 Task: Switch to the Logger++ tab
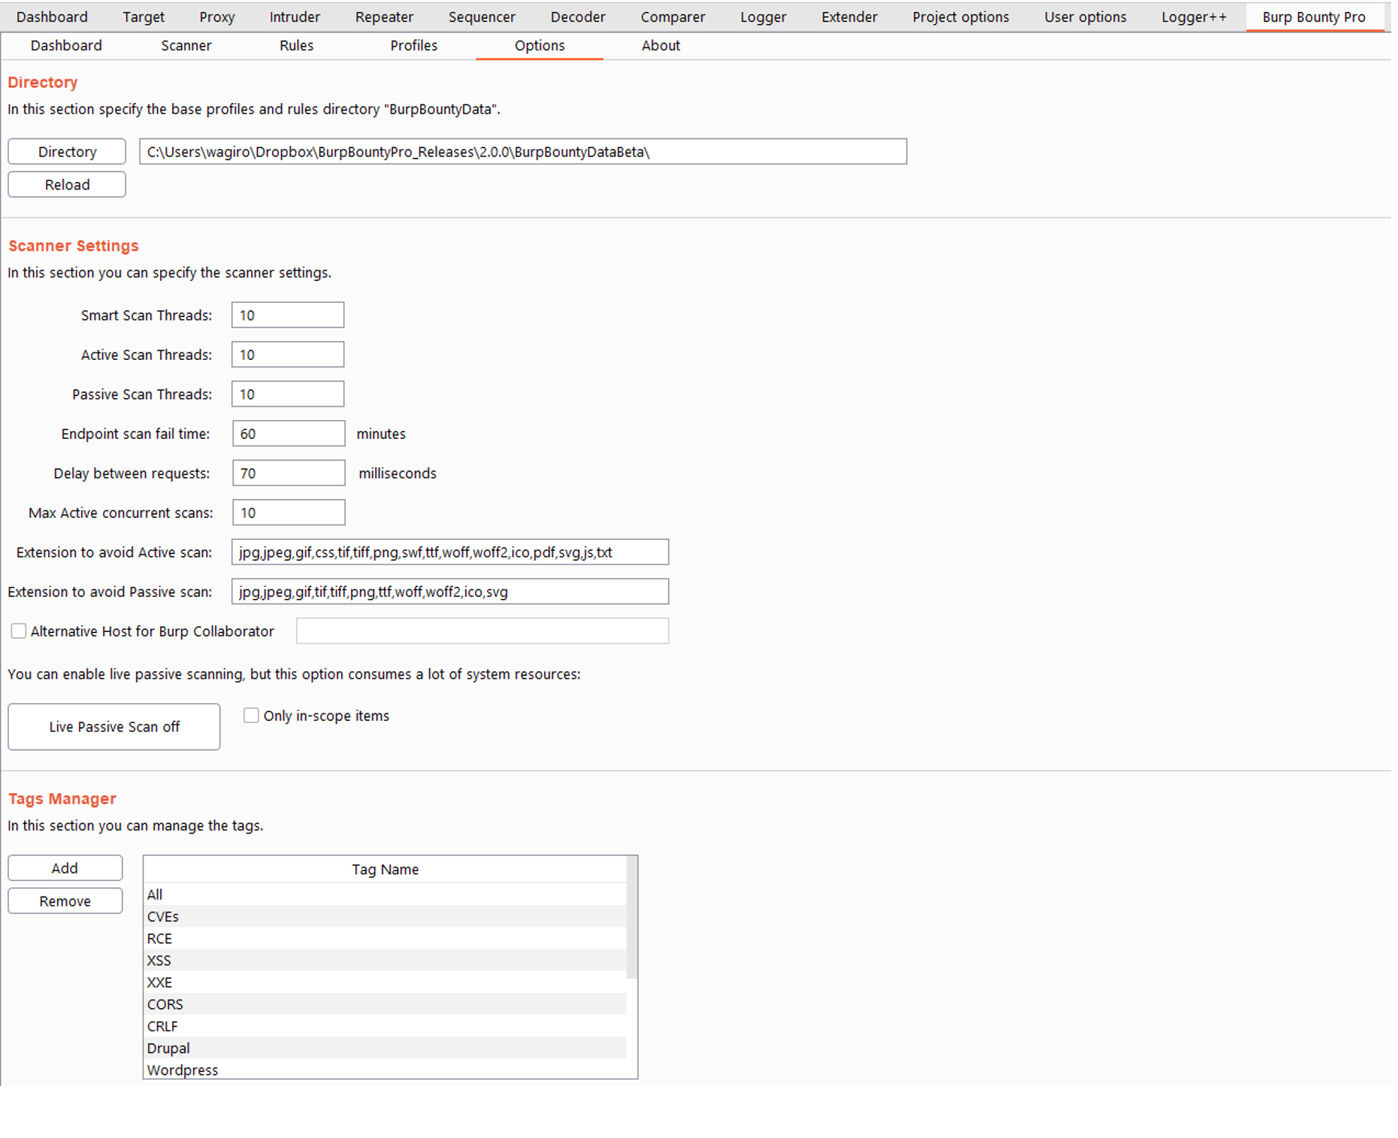click(x=1194, y=17)
